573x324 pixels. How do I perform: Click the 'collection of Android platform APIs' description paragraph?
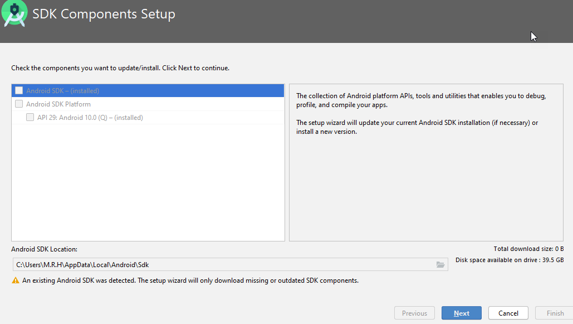point(421,100)
